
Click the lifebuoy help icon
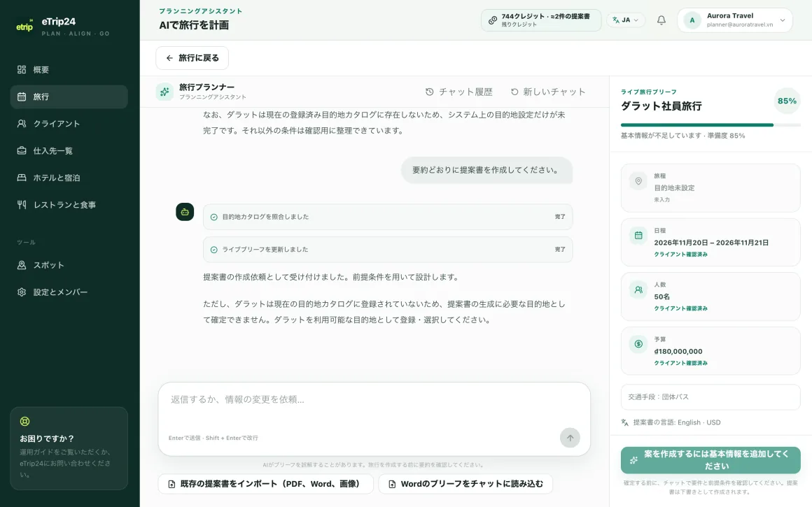(x=25, y=421)
